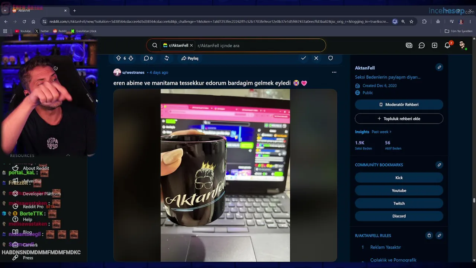
Task: Open Reddit advertise icon in header
Action: 409,45
